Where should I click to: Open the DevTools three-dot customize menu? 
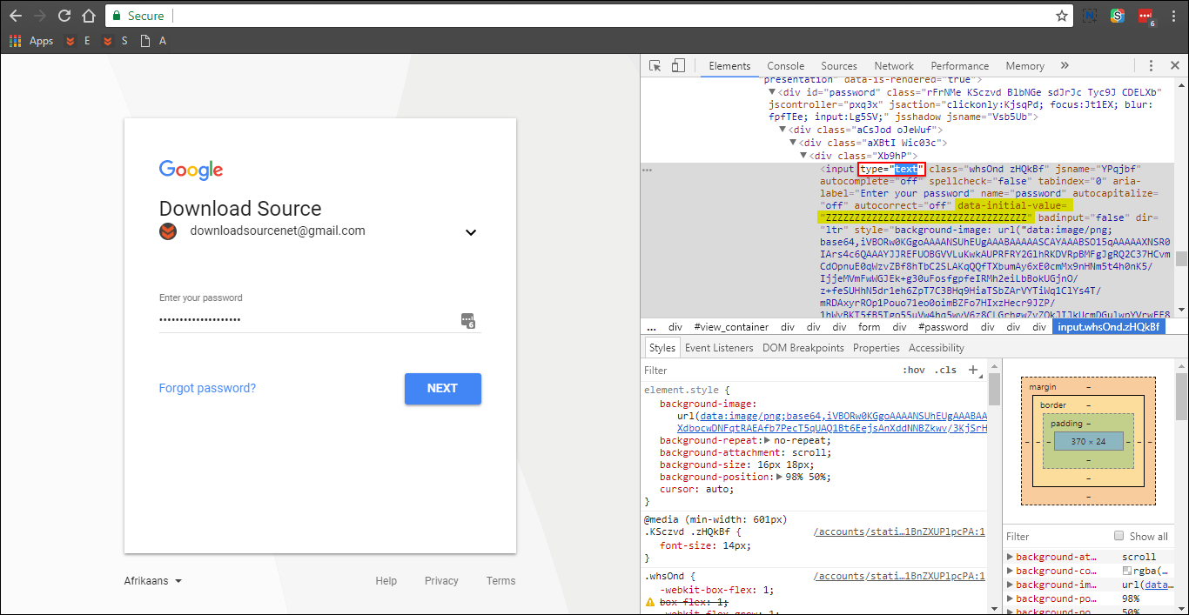[x=1151, y=66]
